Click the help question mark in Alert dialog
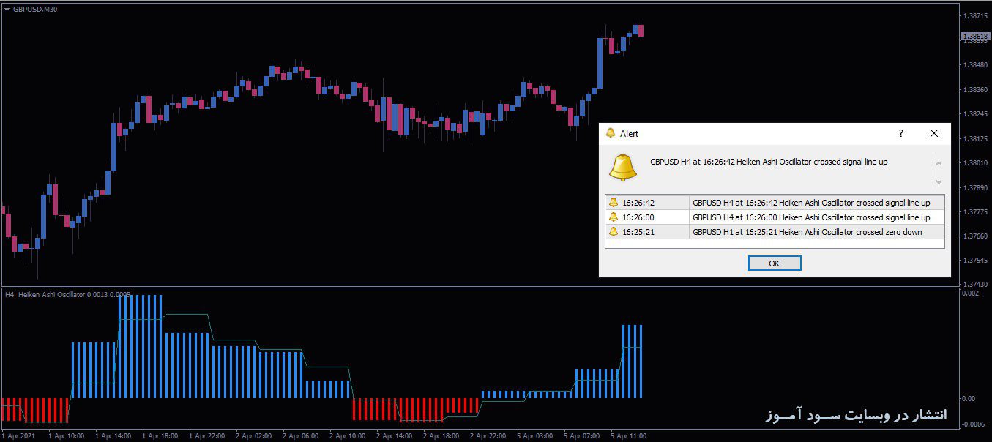This screenshot has height=442, width=992. (x=900, y=133)
